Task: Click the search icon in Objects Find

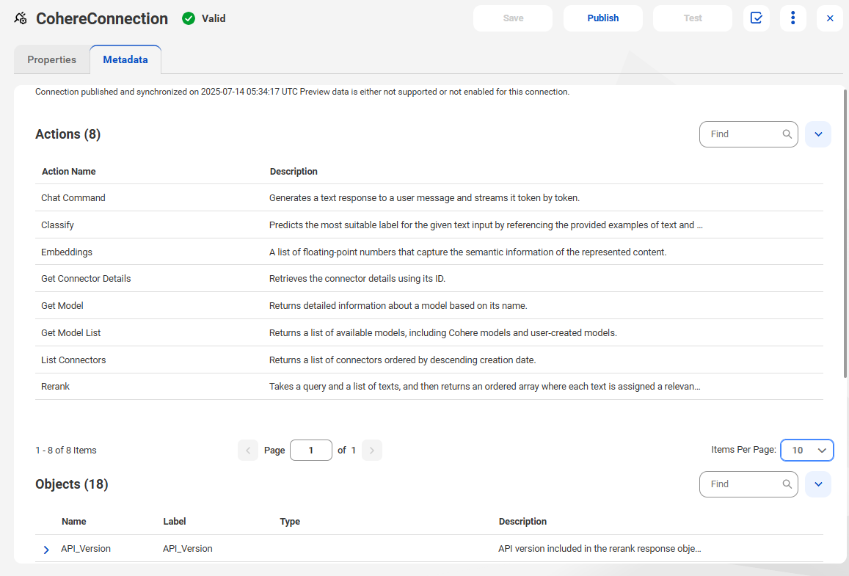Action: (x=787, y=484)
